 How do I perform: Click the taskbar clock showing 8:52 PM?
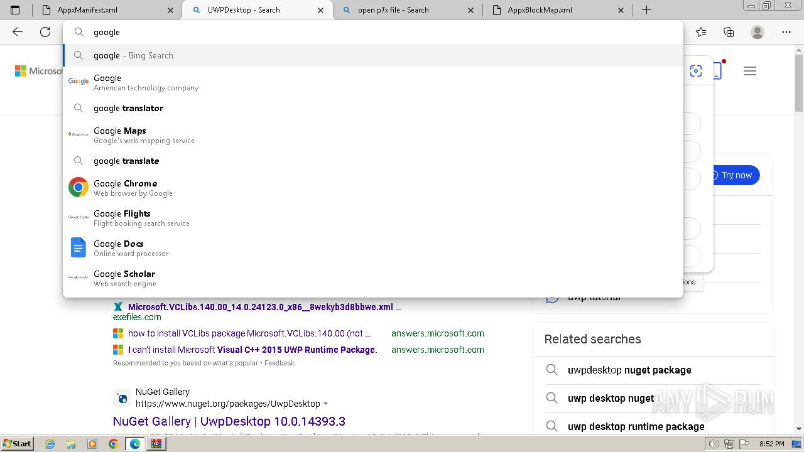coord(772,444)
